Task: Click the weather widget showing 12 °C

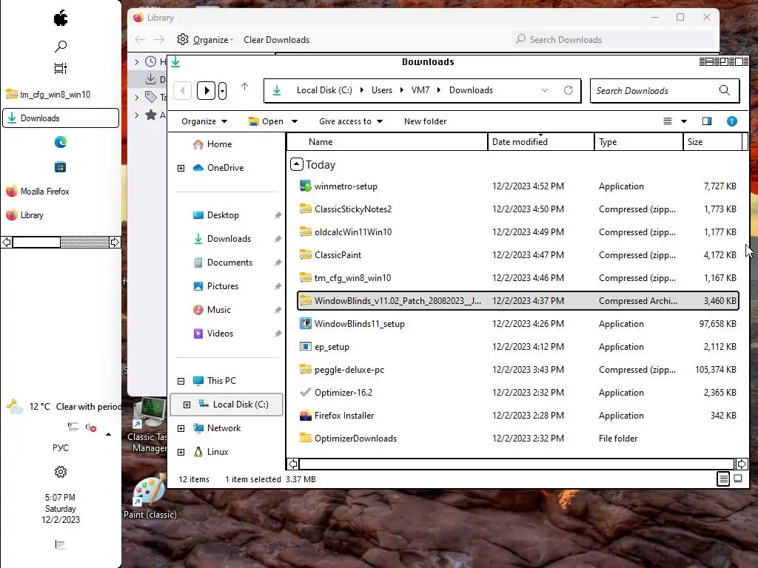Action: point(64,407)
